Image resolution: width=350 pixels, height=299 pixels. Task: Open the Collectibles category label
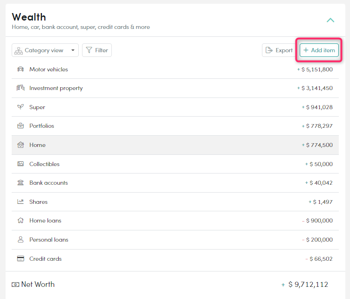[44, 164]
